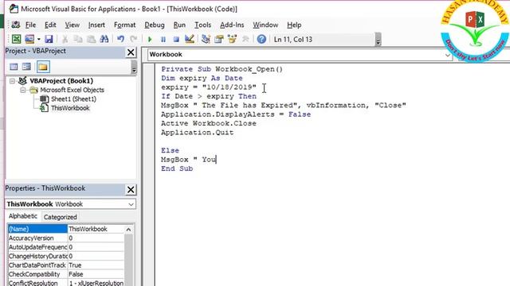
Task: Collapse the Microsoft Excel Objects folder
Action: (23, 90)
